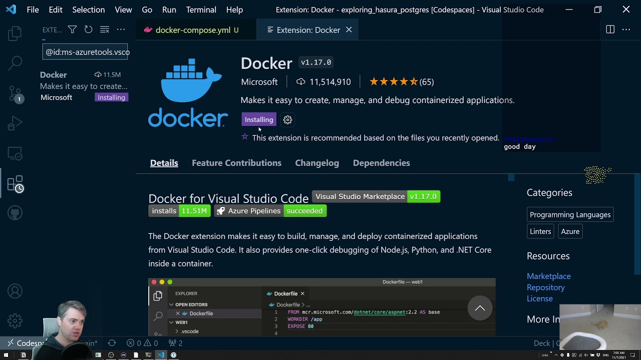Open the Go menu
Screen dimensions: 641x360
[147, 9]
